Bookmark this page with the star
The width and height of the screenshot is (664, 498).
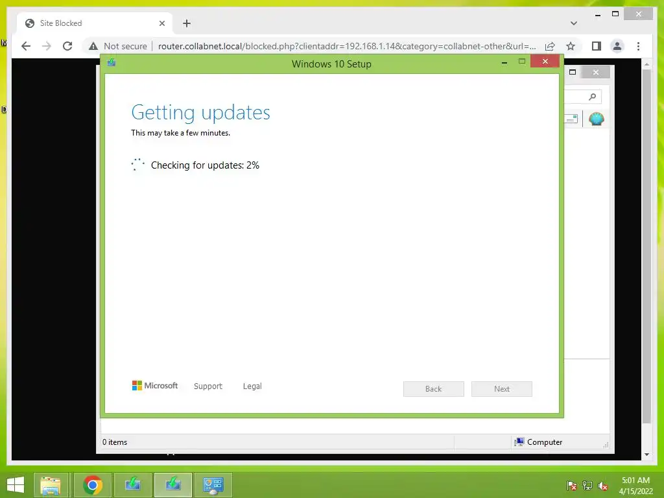click(x=571, y=46)
